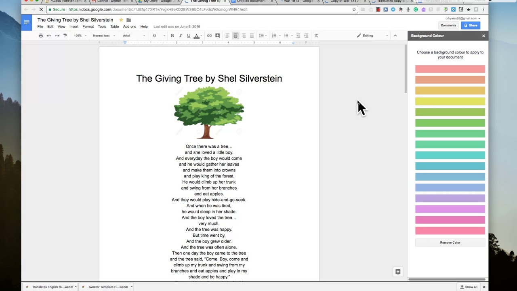Open the Arial font dropdown

click(x=134, y=36)
